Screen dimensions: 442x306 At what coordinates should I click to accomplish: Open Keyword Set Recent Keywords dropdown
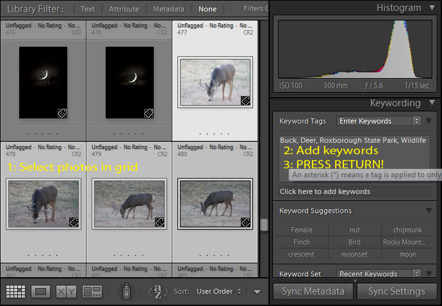pos(379,273)
